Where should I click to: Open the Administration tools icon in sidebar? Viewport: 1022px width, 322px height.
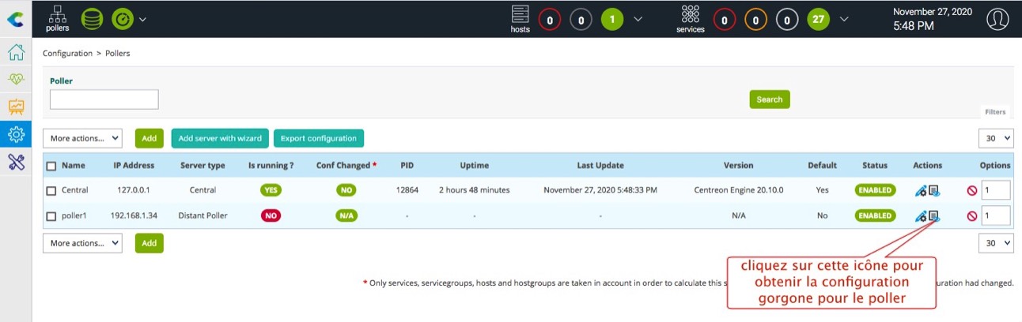(x=16, y=162)
